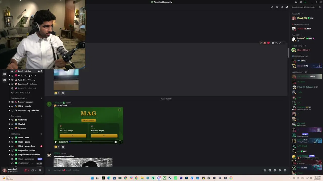Expand threads arrow beside artworks channel
This screenshot has width=323, height=181.
tap(10, 120)
